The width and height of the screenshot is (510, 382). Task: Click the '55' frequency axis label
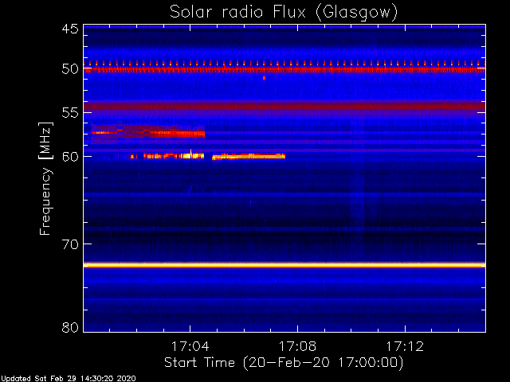point(70,113)
